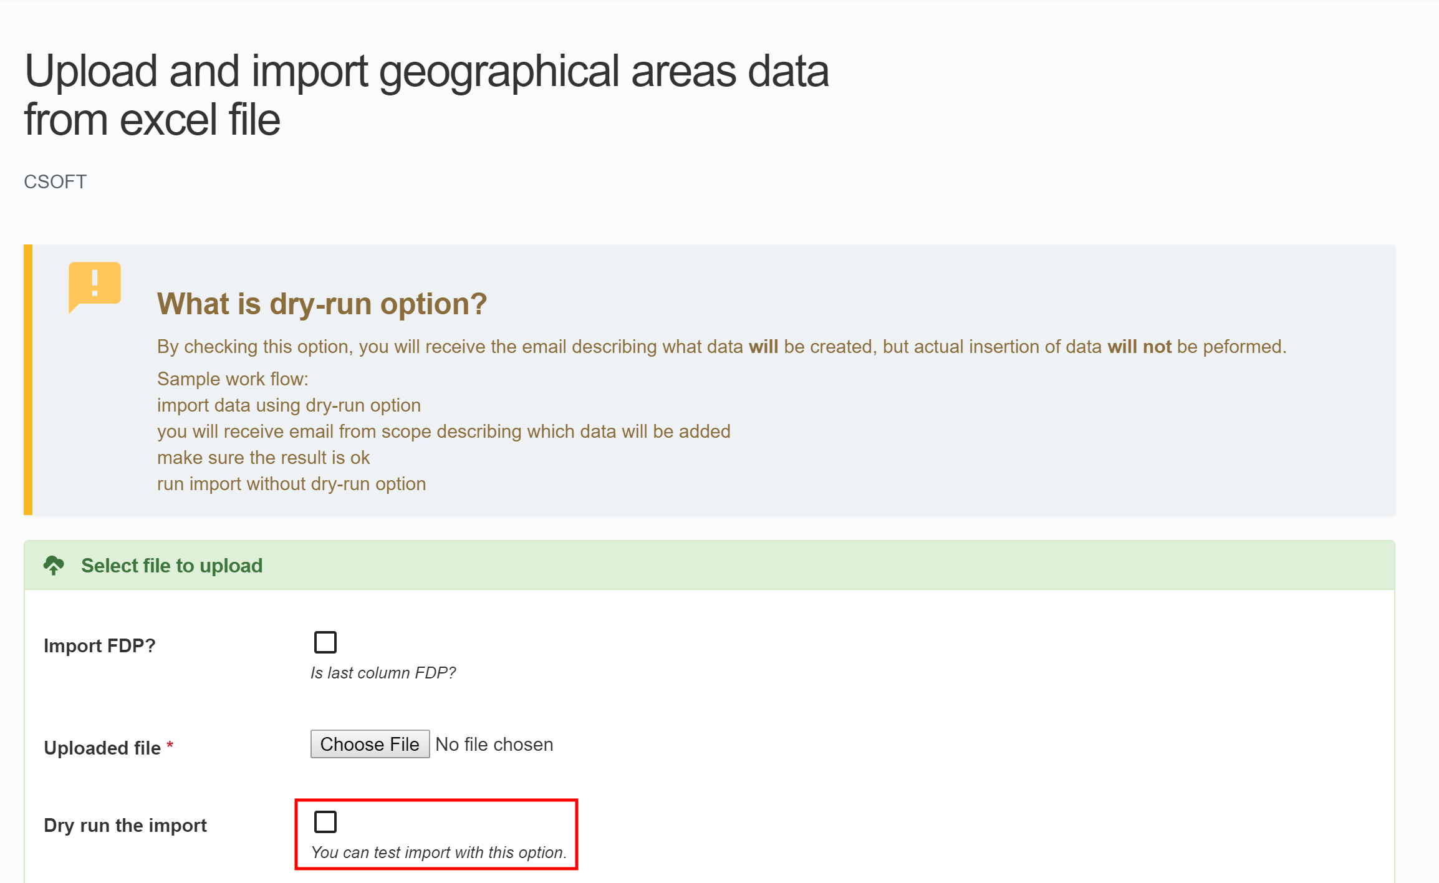Click the page title about geographical areas
Viewport: 1439px width, 883px height.
(x=426, y=94)
